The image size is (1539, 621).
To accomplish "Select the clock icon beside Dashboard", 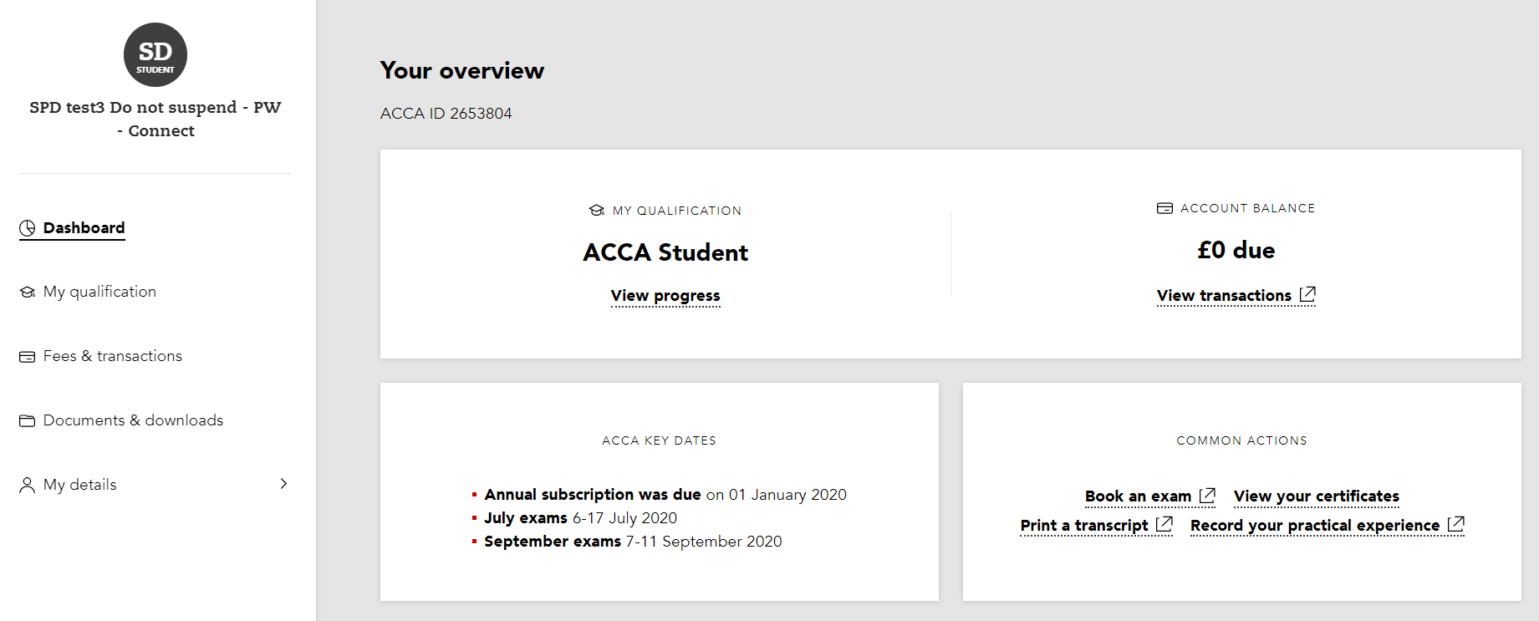I will [26, 227].
